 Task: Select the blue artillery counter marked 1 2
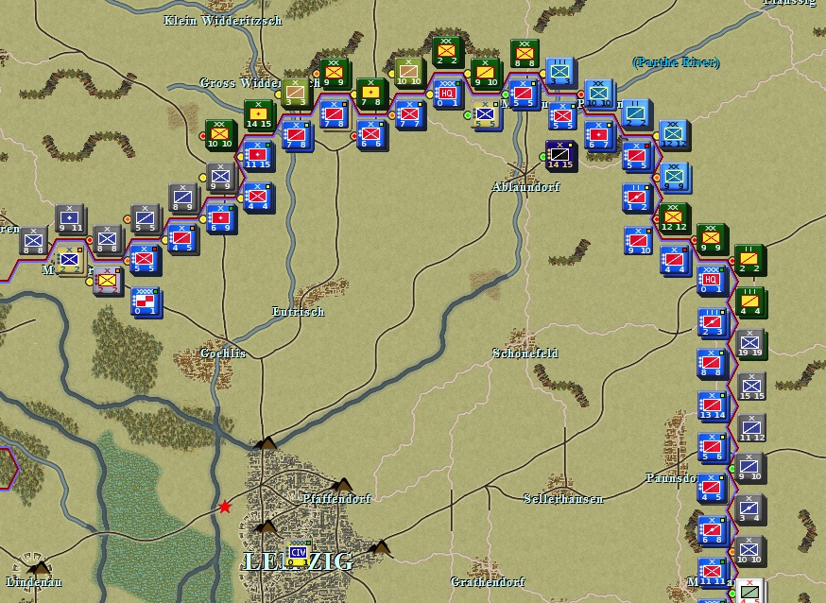coord(637,198)
